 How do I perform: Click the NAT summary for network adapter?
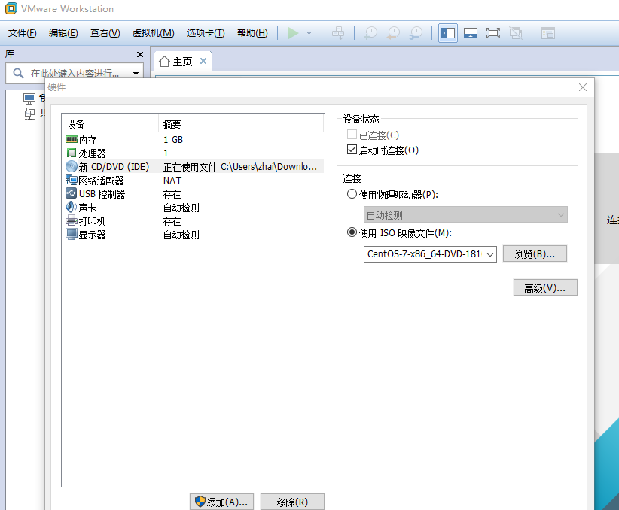pos(172,181)
